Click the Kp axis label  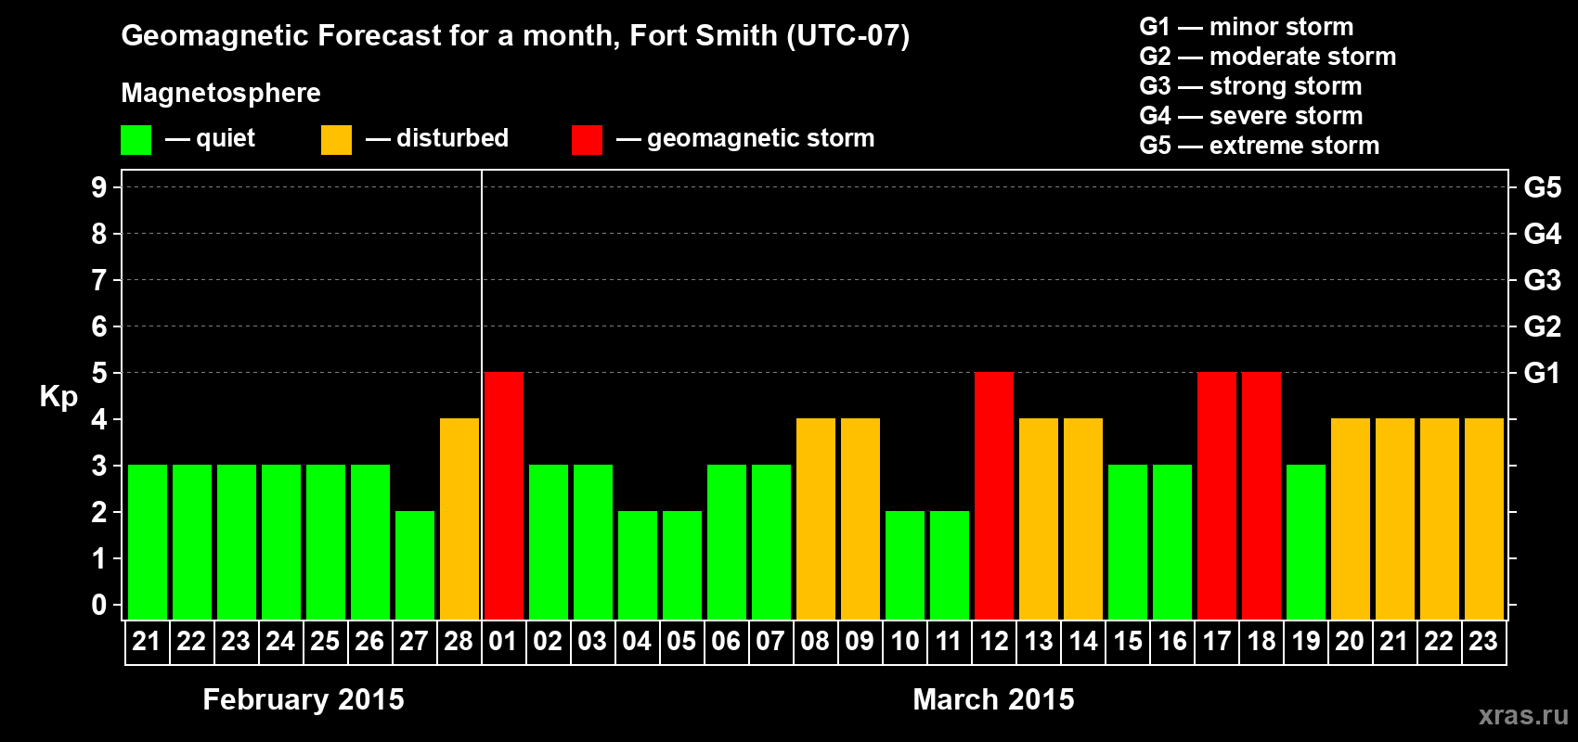pyautogui.click(x=58, y=397)
